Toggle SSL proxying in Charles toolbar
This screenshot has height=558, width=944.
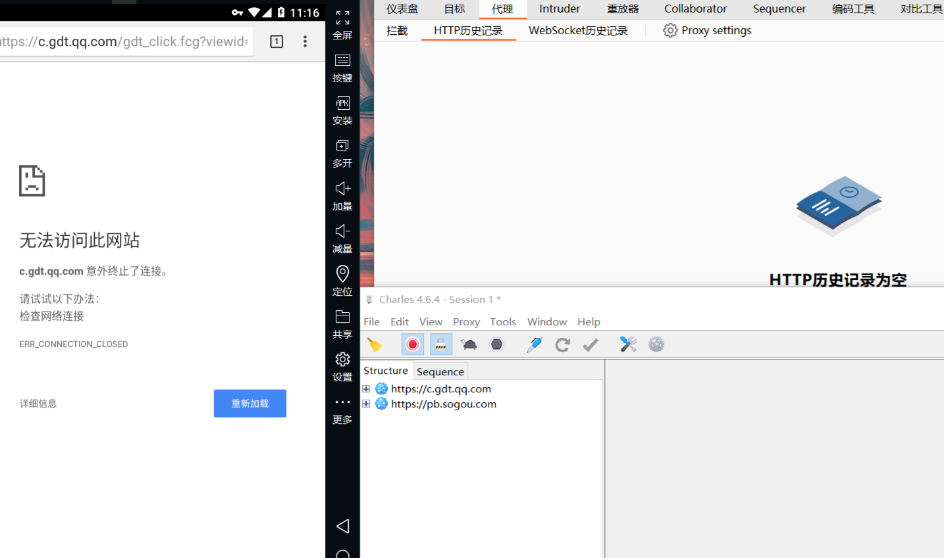[441, 344]
